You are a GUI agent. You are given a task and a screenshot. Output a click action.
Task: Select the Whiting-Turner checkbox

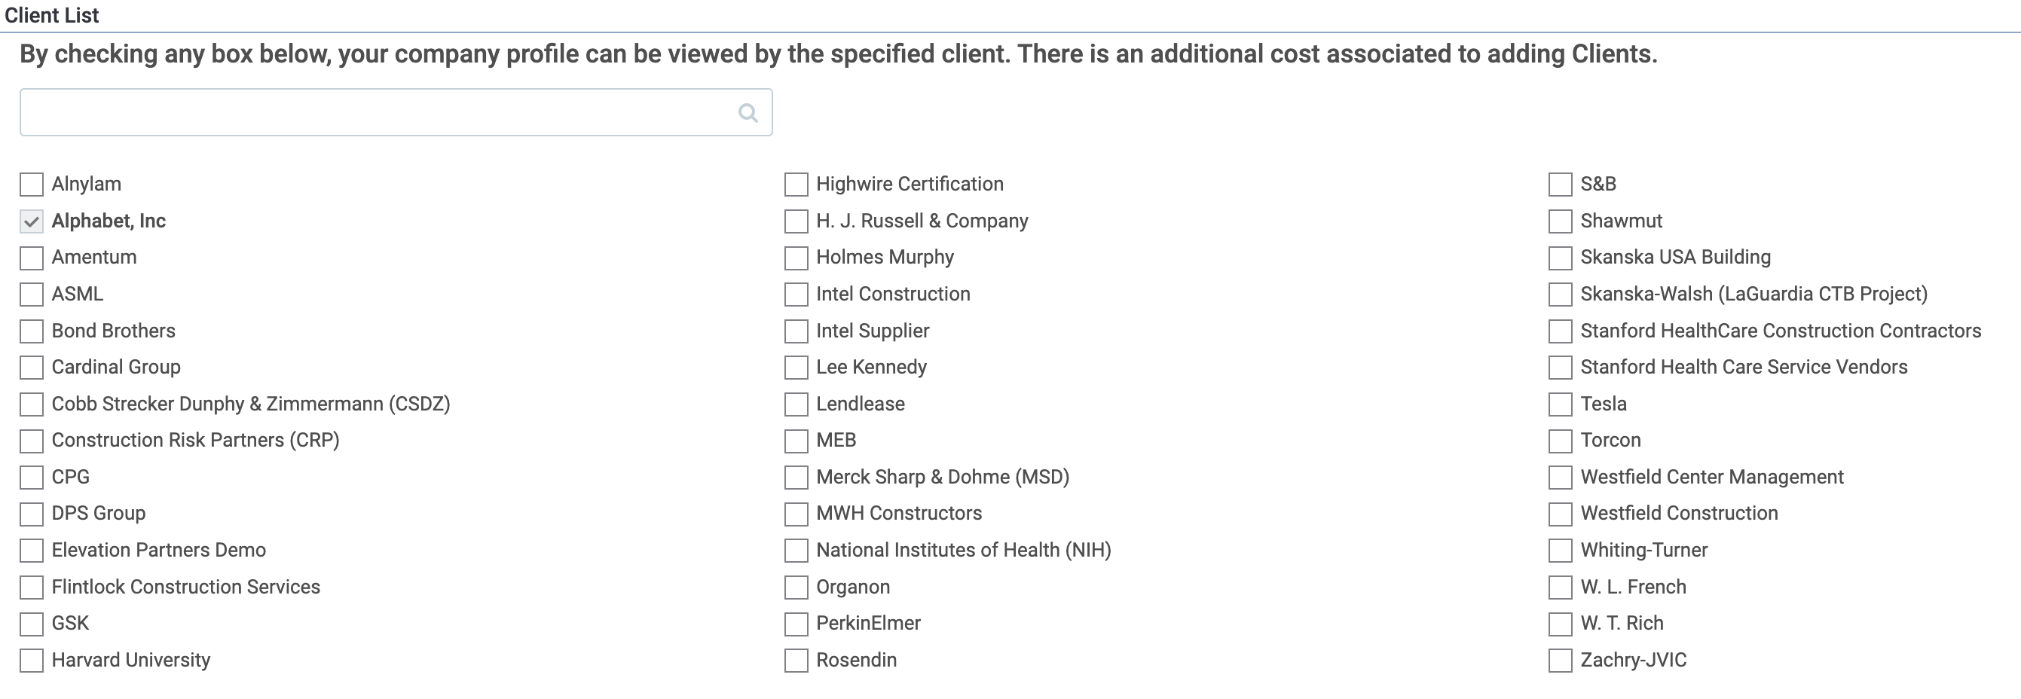[1560, 551]
